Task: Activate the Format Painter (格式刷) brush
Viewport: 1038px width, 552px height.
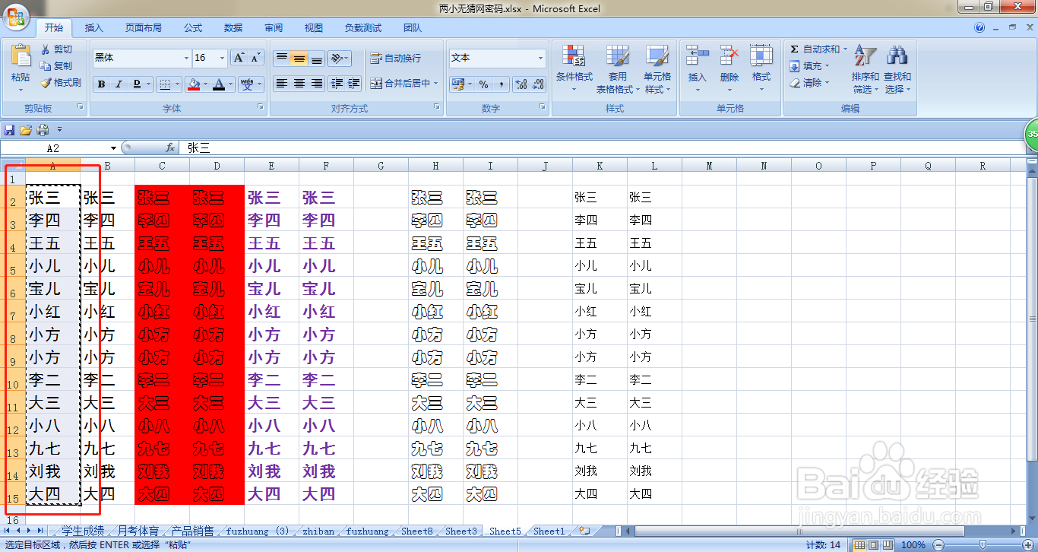Action: click(x=61, y=83)
